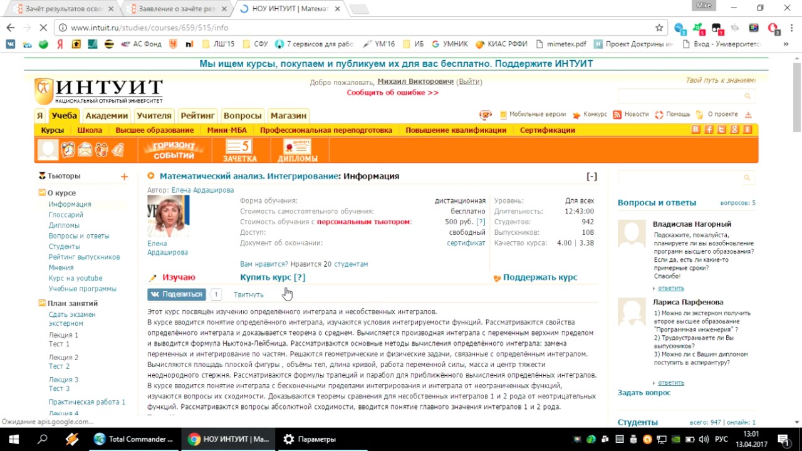Open Сертификации submenu item
This screenshot has height=451, width=802.
[x=548, y=130]
